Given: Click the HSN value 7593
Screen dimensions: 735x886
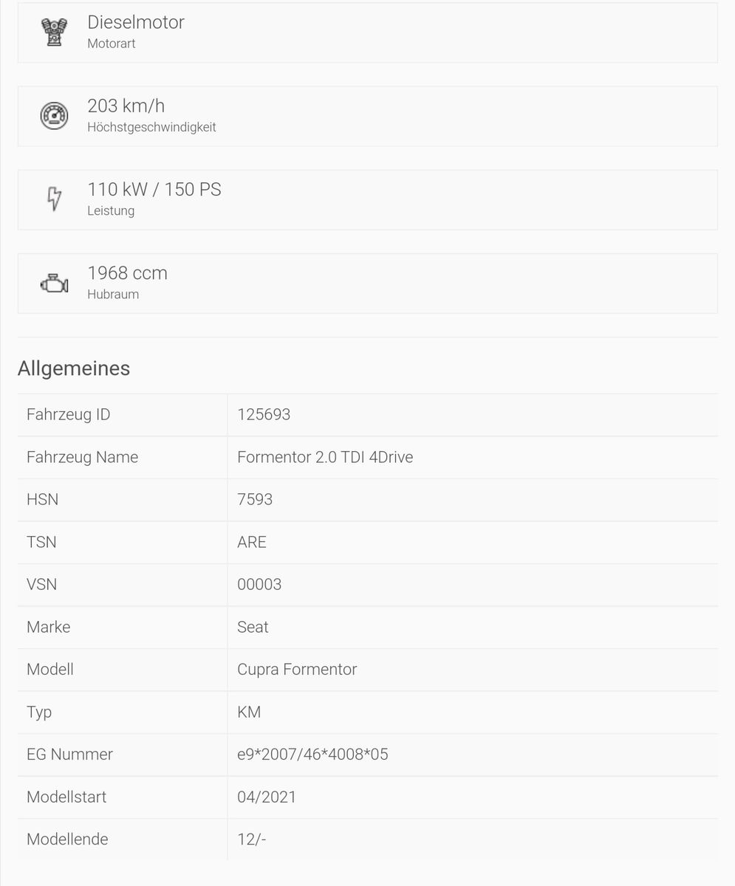Looking at the screenshot, I should point(255,500).
